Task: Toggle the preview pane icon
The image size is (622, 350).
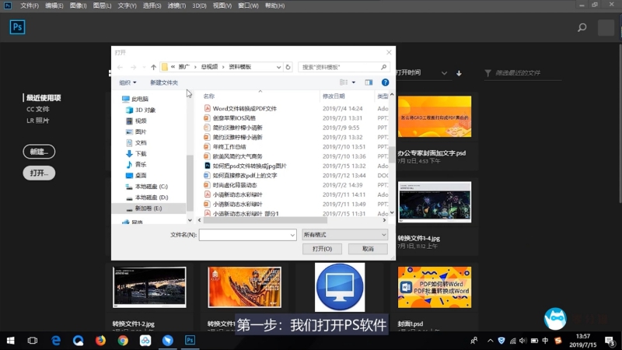Action: tap(369, 82)
